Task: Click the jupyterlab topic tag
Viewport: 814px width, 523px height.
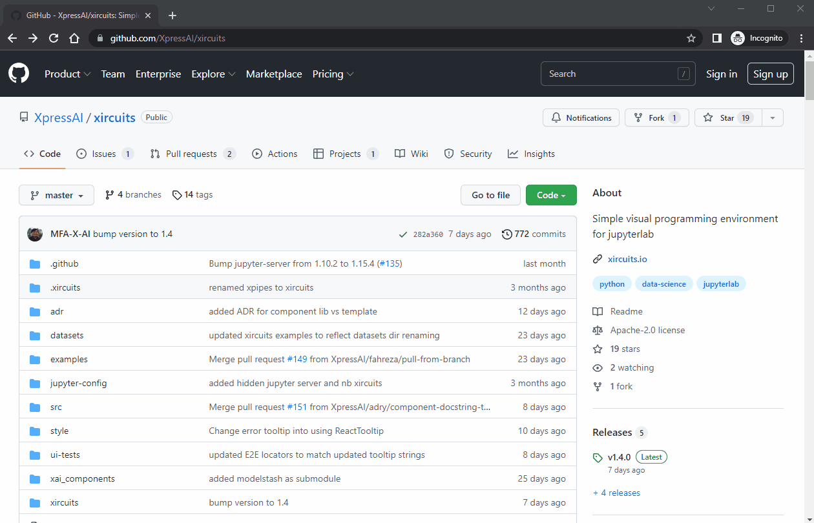Action: (721, 283)
